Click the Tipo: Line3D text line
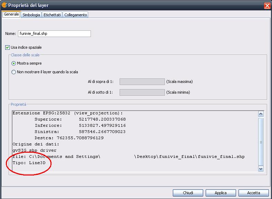The width and height of the screenshot is (272, 199). tap(29, 163)
